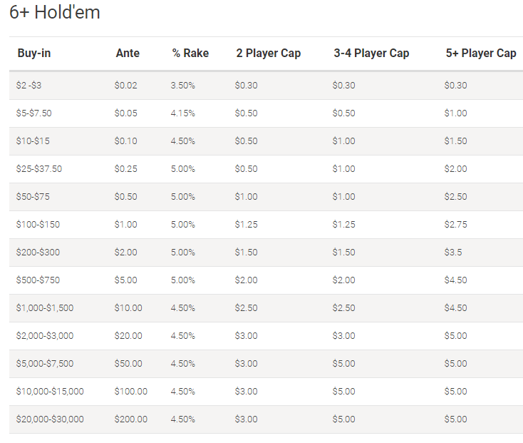Viewport: 523px width, 443px height.
Task: Click the $2.75 cap in $100-$150 row
Action: click(455, 224)
